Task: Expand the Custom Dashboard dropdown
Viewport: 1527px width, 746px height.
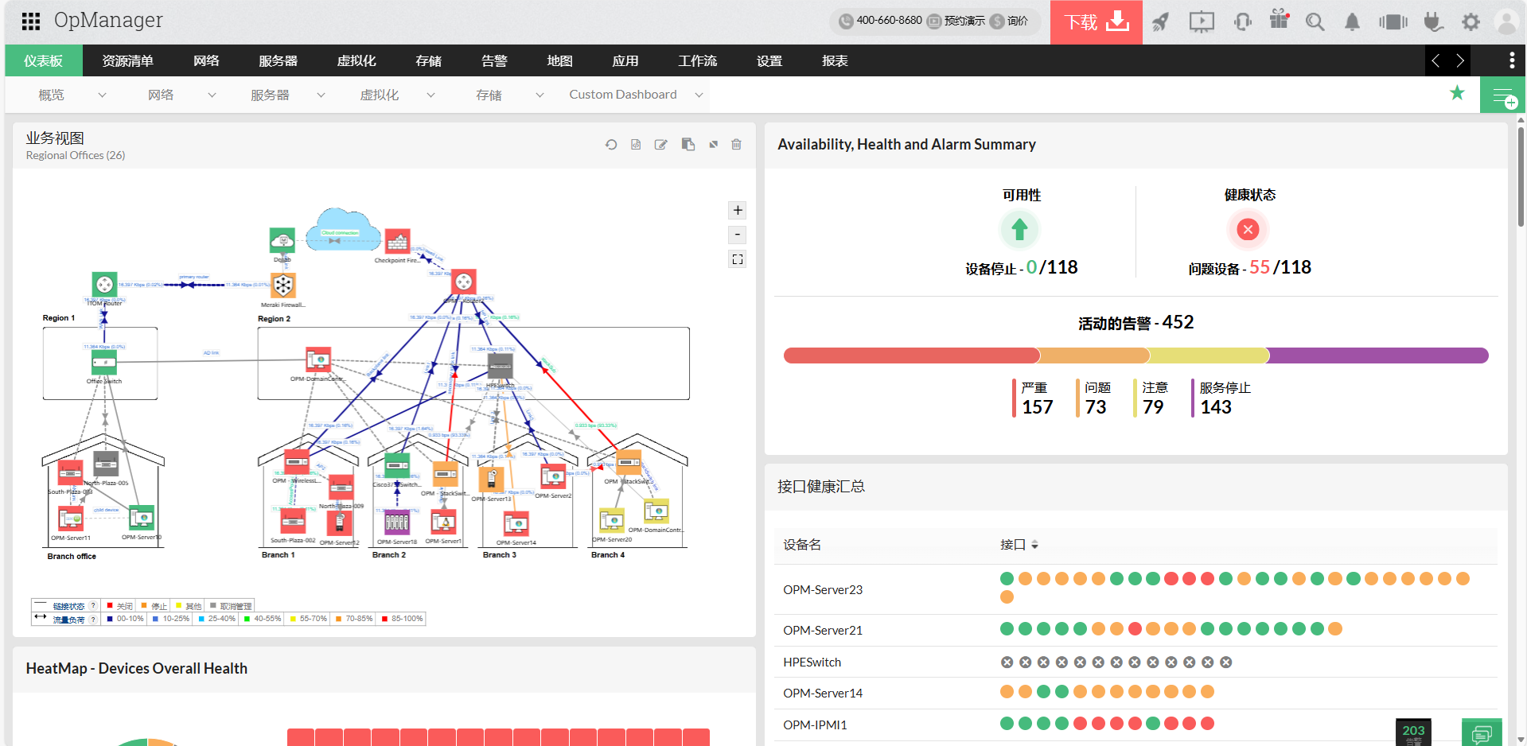Action: coord(699,95)
